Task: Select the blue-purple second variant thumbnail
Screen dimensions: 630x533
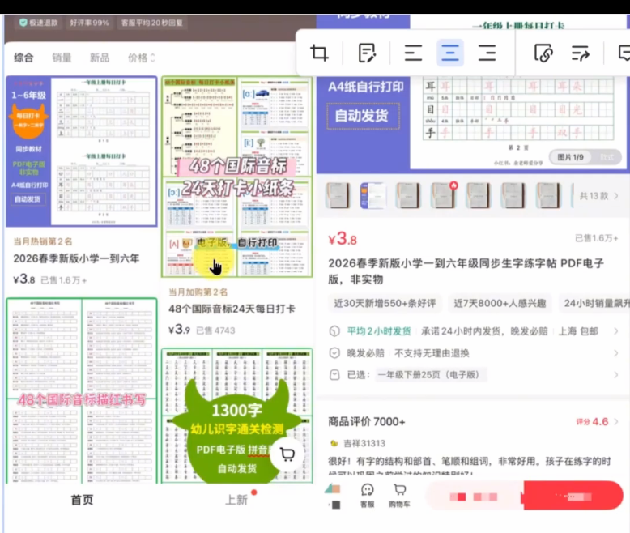Action: click(372, 195)
